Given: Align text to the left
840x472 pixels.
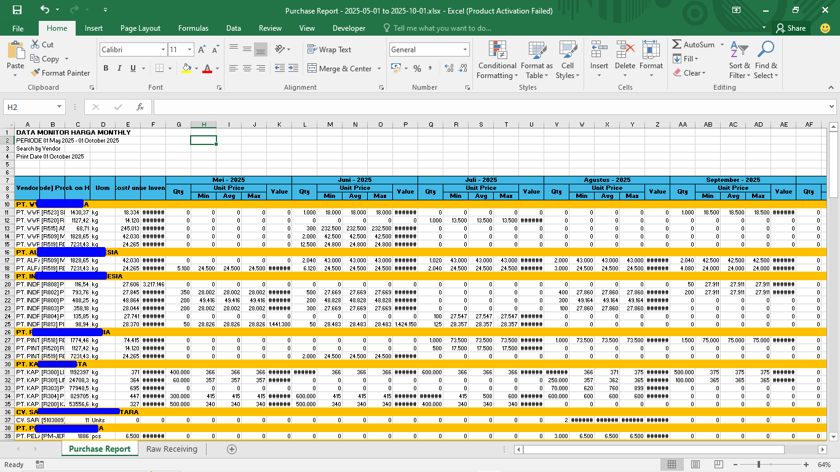Looking at the screenshot, I should point(234,68).
